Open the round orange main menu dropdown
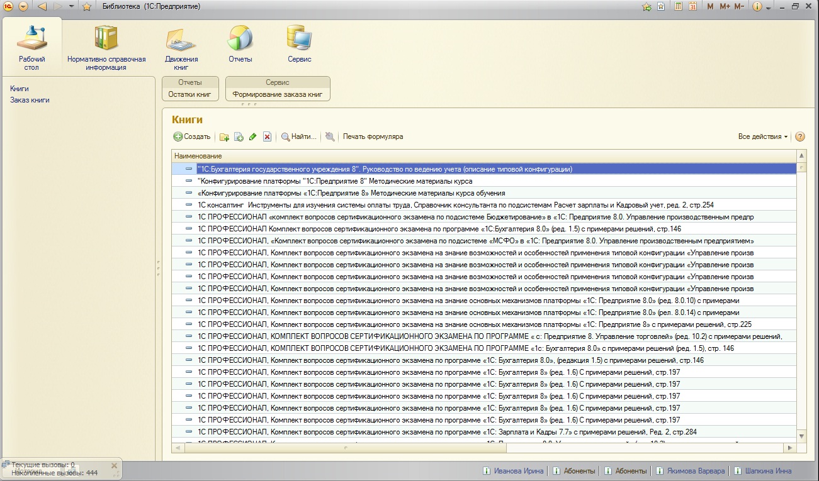 (x=23, y=6)
